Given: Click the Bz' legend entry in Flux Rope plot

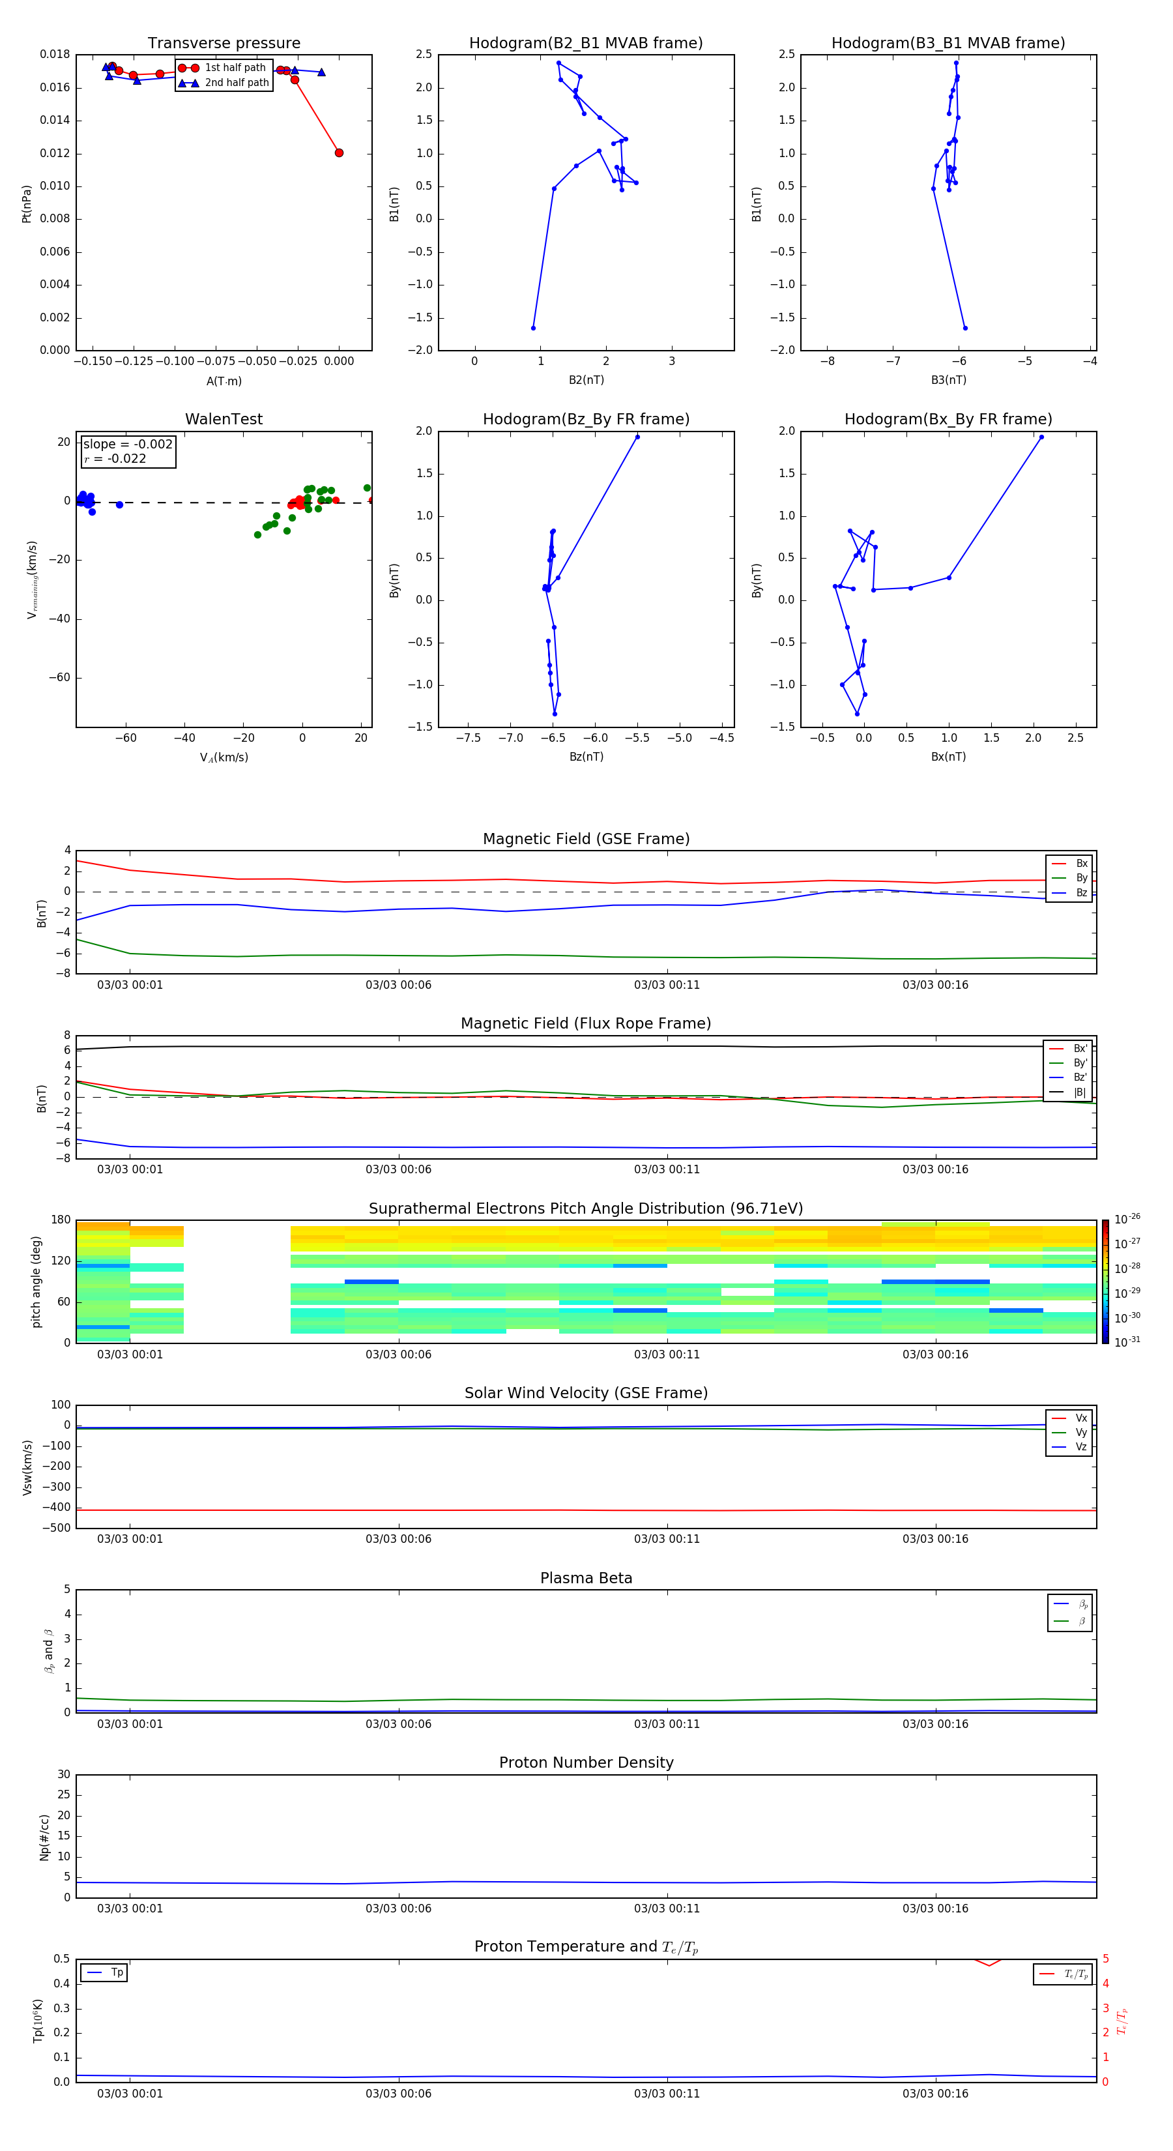Looking at the screenshot, I should (1068, 1078).
